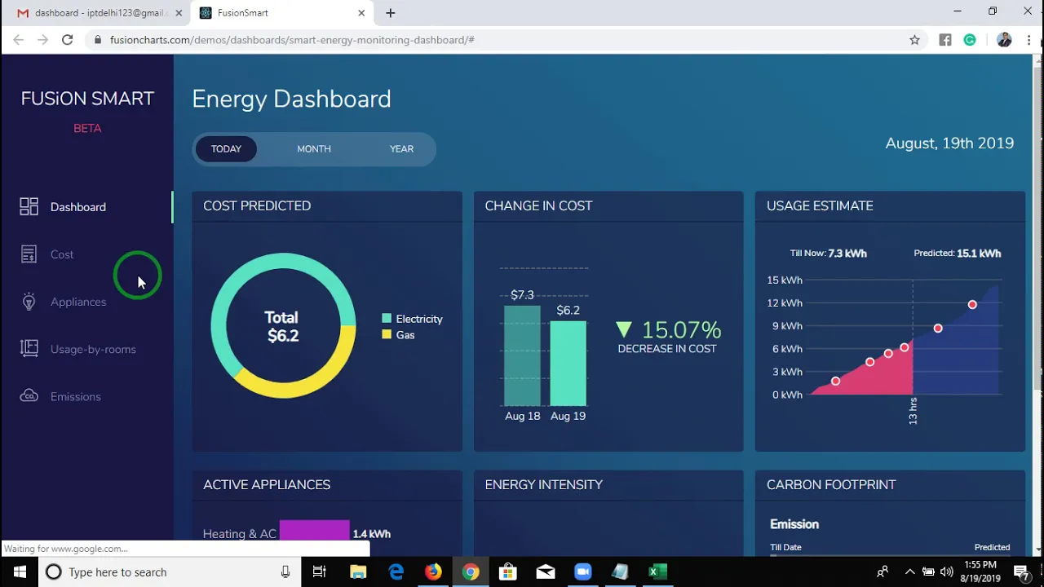Open the notification center icon
The width and height of the screenshot is (1044, 587).
click(1021, 572)
